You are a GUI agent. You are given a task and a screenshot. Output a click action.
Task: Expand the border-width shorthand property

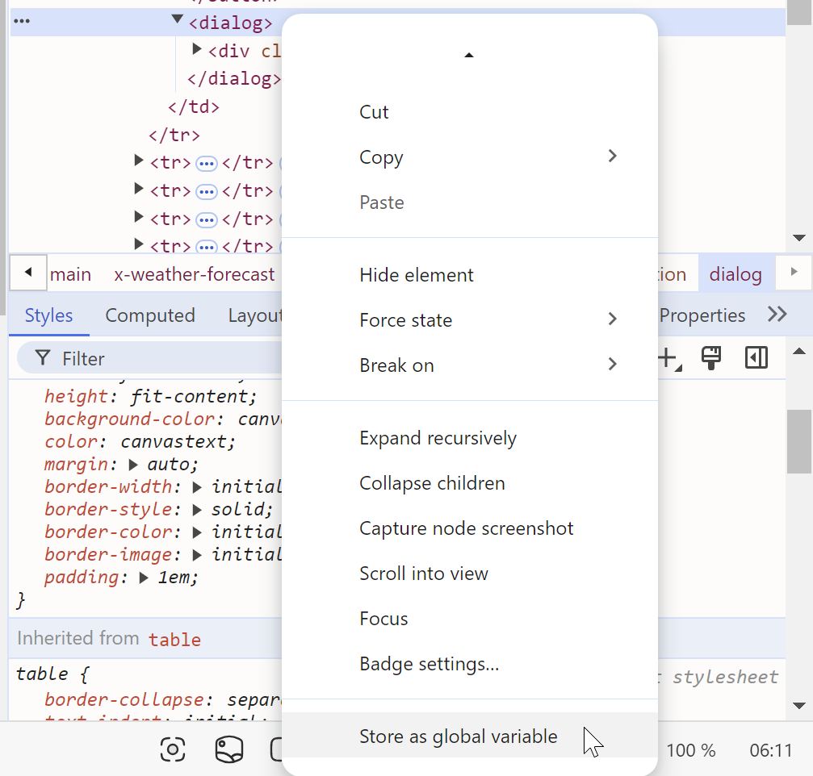197,487
